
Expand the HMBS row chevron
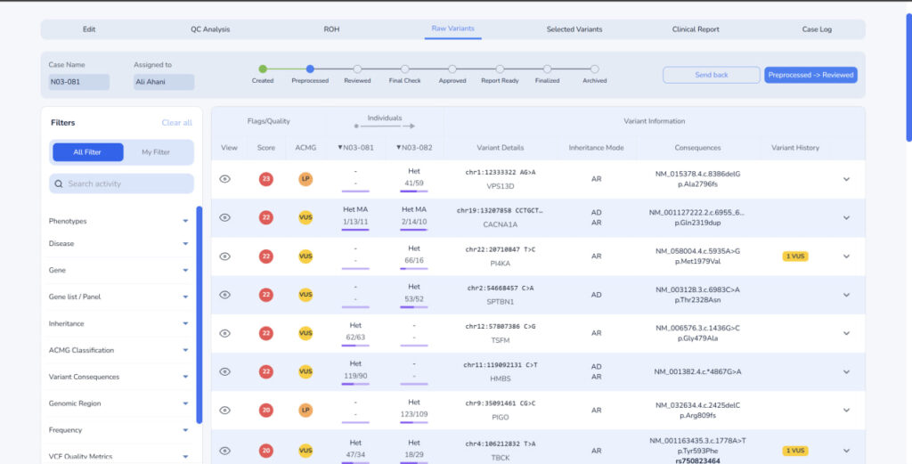pos(846,371)
